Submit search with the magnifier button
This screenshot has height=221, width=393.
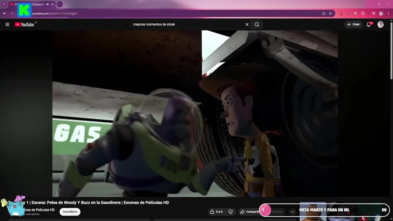click(257, 25)
